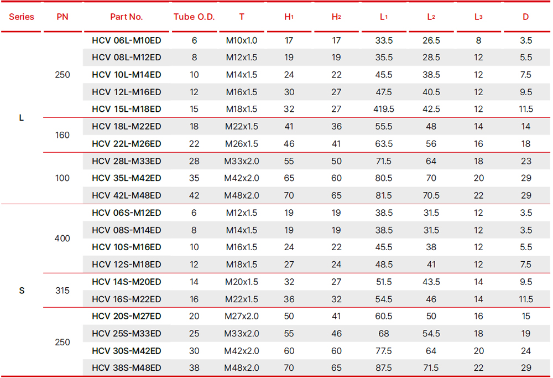Select the Tube O.D. column header
The width and height of the screenshot is (553, 378).
click(x=194, y=17)
